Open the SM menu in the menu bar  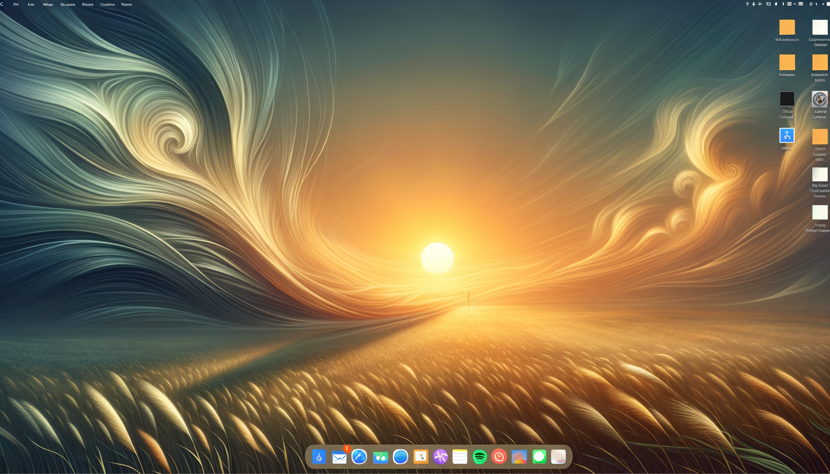coord(16,4)
